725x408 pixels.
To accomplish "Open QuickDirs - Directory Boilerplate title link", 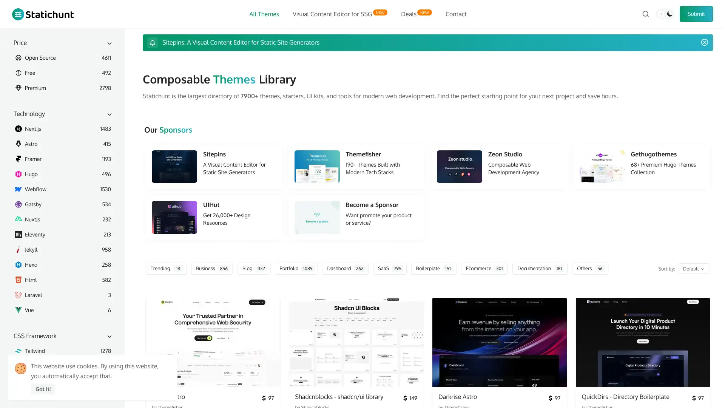I will (x=625, y=397).
